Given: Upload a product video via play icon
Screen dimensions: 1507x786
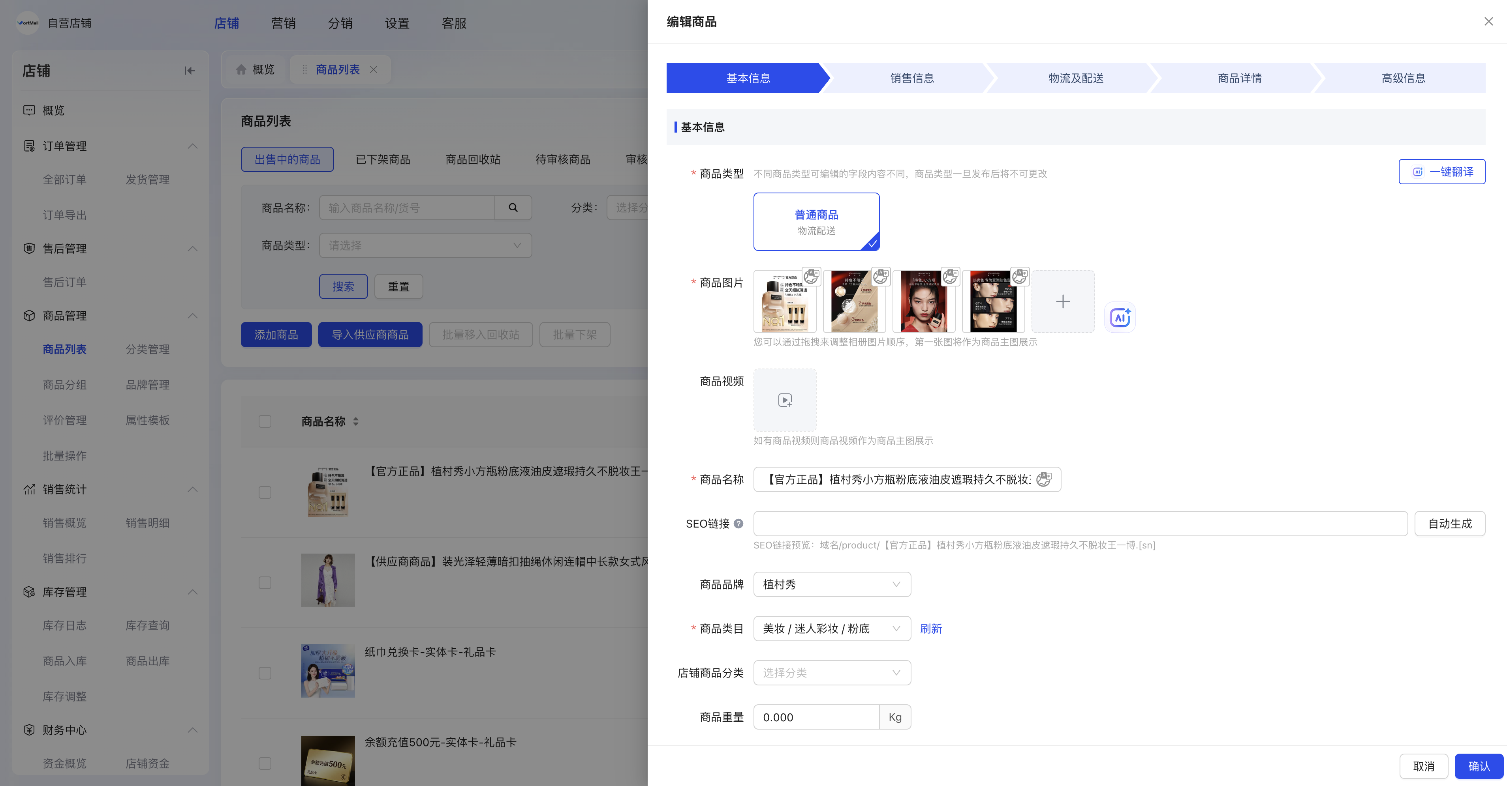Looking at the screenshot, I should (x=785, y=400).
